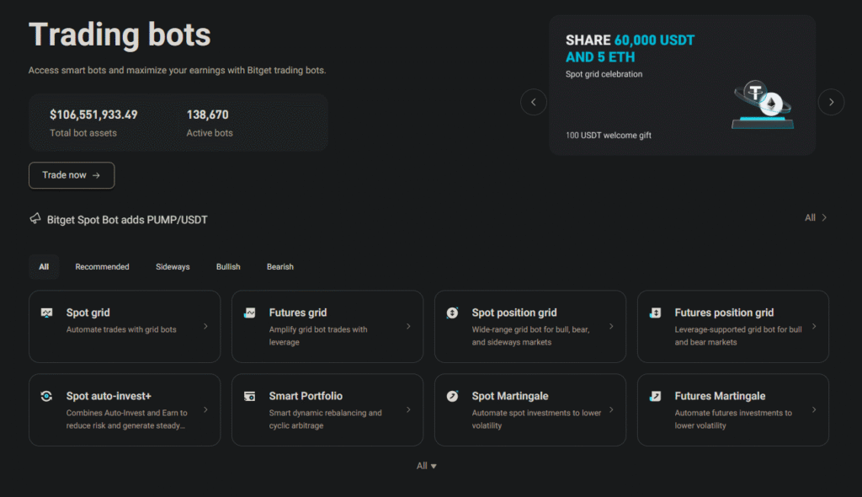Screen dimensions: 862x497
Task: Open Spot auto-invest+ chevron arrow
Action: 205,409
